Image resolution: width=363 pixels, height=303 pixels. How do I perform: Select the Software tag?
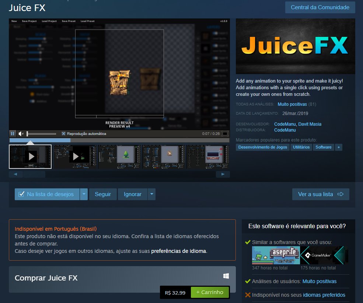click(x=324, y=147)
